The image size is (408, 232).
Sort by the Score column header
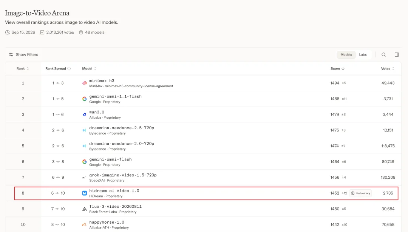pyautogui.click(x=337, y=69)
